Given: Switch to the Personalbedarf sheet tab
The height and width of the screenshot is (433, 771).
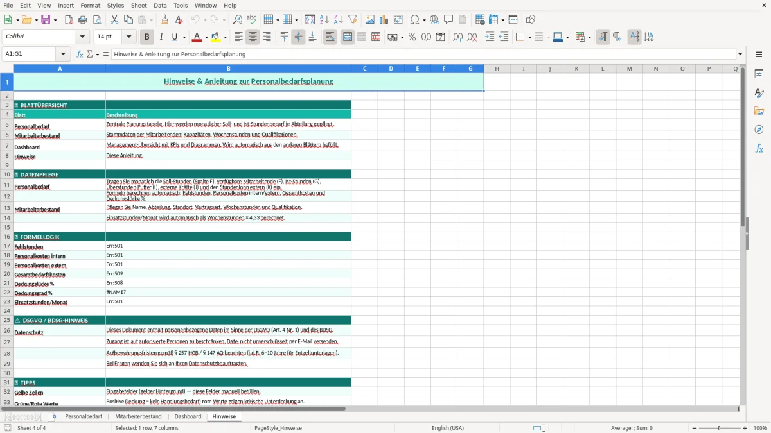Looking at the screenshot, I should coord(84,416).
